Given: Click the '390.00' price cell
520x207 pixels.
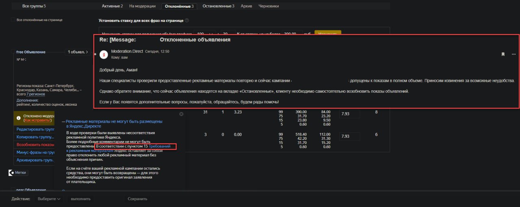Looking at the screenshot, I should (x=301, y=111).
